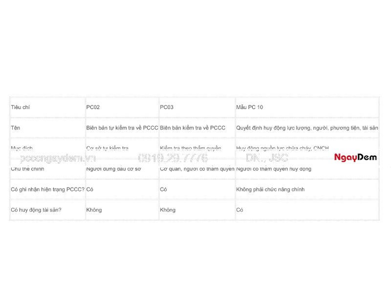The height and width of the screenshot is (293, 391).
Task: Click the "Cơ quan, người có thẩm quyền" cell
Action: pyautogui.click(x=197, y=168)
